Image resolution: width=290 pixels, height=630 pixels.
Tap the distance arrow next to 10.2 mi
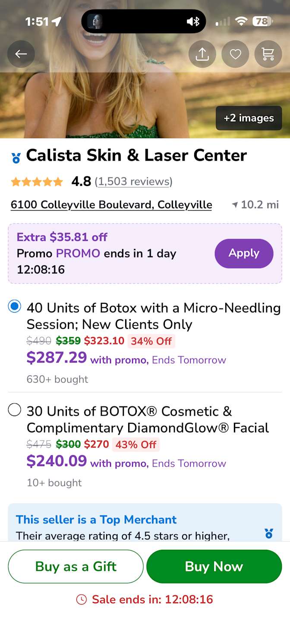(x=235, y=205)
